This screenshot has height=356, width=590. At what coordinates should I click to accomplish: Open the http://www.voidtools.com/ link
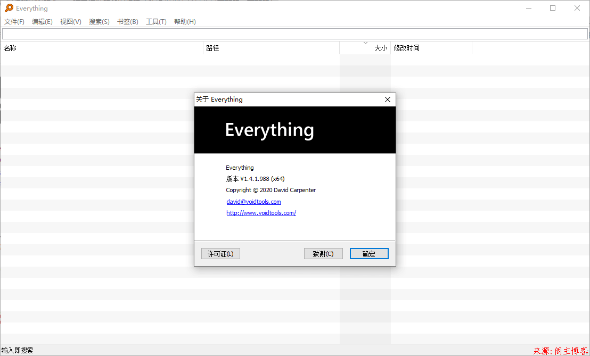coord(261,213)
